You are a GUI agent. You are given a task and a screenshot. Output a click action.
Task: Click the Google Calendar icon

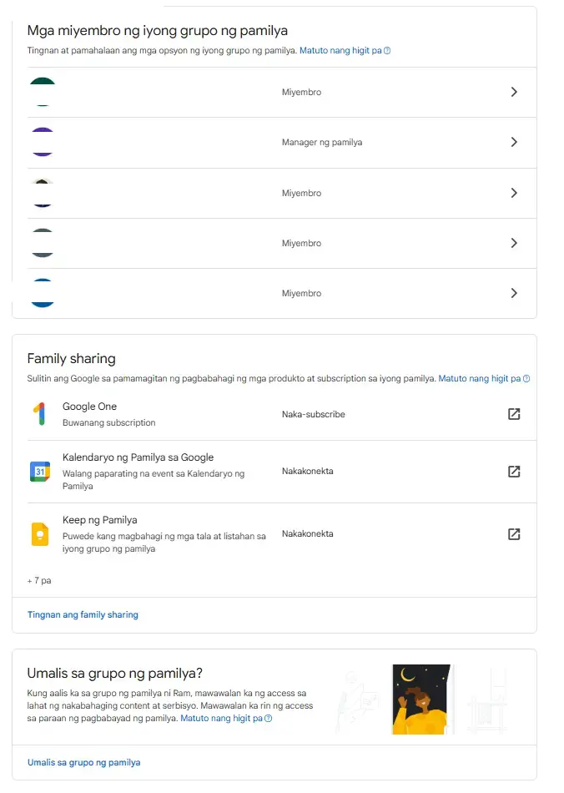(40, 472)
